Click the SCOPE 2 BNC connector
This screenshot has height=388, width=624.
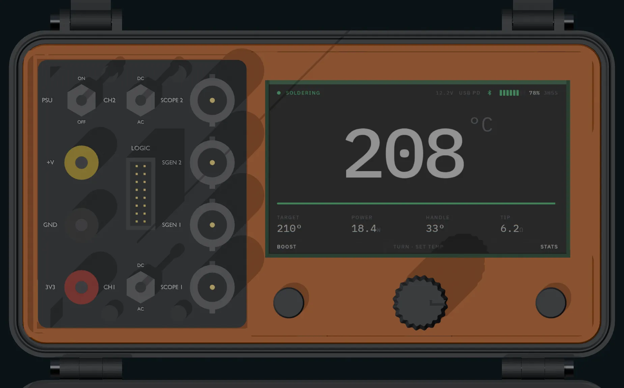(x=212, y=100)
